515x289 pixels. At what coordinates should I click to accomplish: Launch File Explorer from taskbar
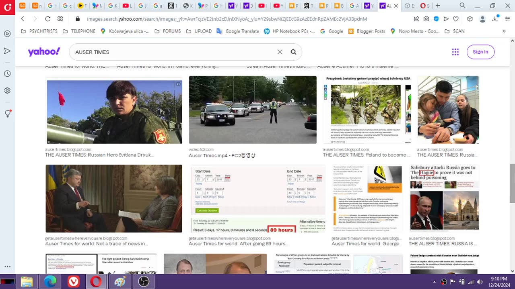[x=27, y=282]
